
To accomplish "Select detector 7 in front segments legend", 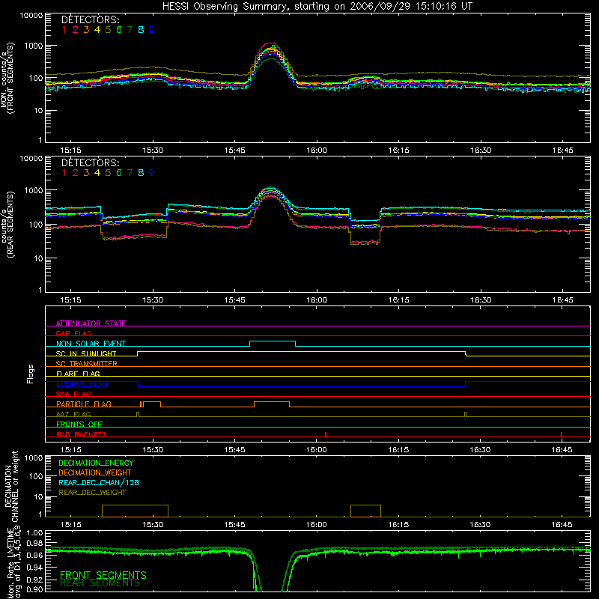I will (x=130, y=30).
